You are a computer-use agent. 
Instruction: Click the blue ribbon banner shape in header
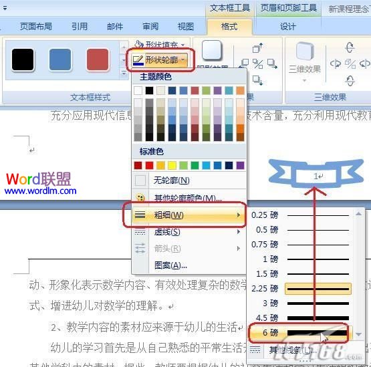pos(316,174)
